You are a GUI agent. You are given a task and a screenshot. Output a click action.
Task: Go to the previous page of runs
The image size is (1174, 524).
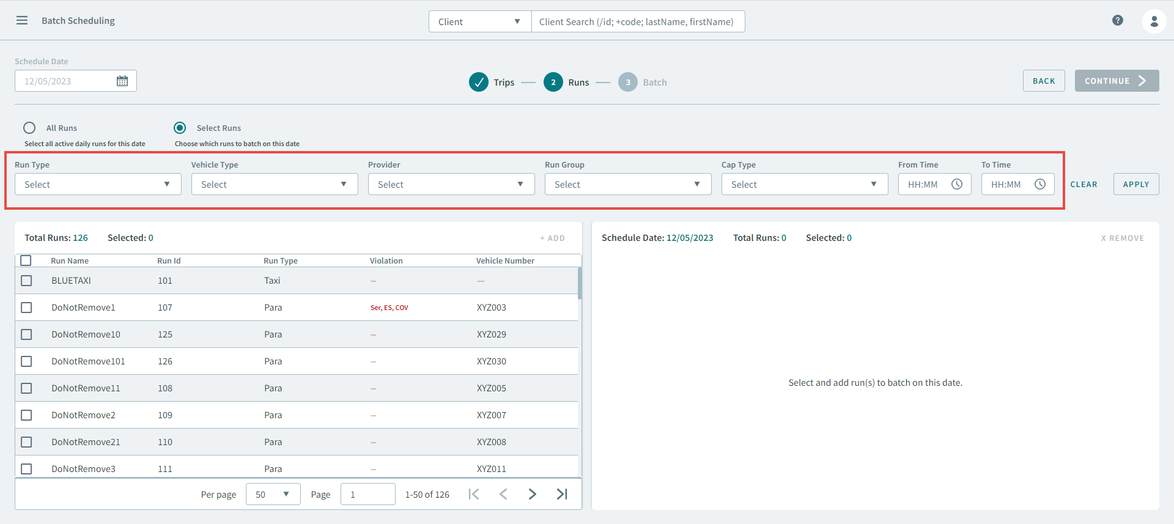point(503,494)
